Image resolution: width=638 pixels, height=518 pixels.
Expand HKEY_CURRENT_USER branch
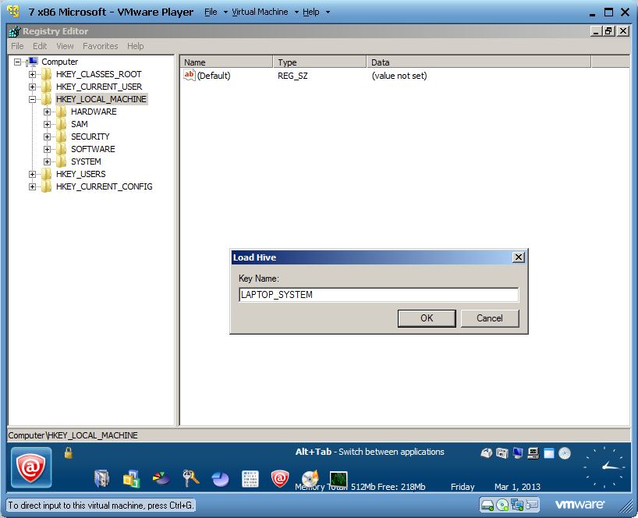pos(32,87)
